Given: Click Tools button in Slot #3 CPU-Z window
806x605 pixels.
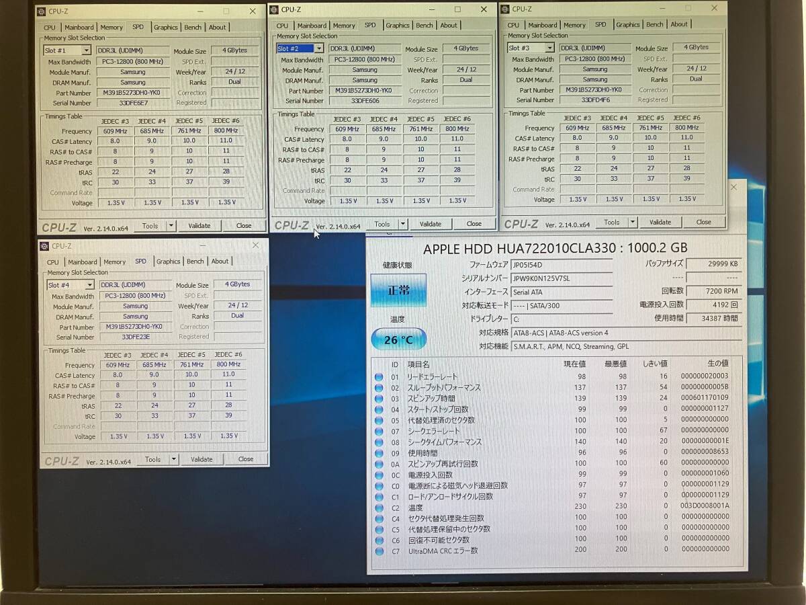Looking at the screenshot, I should pos(611,222).
